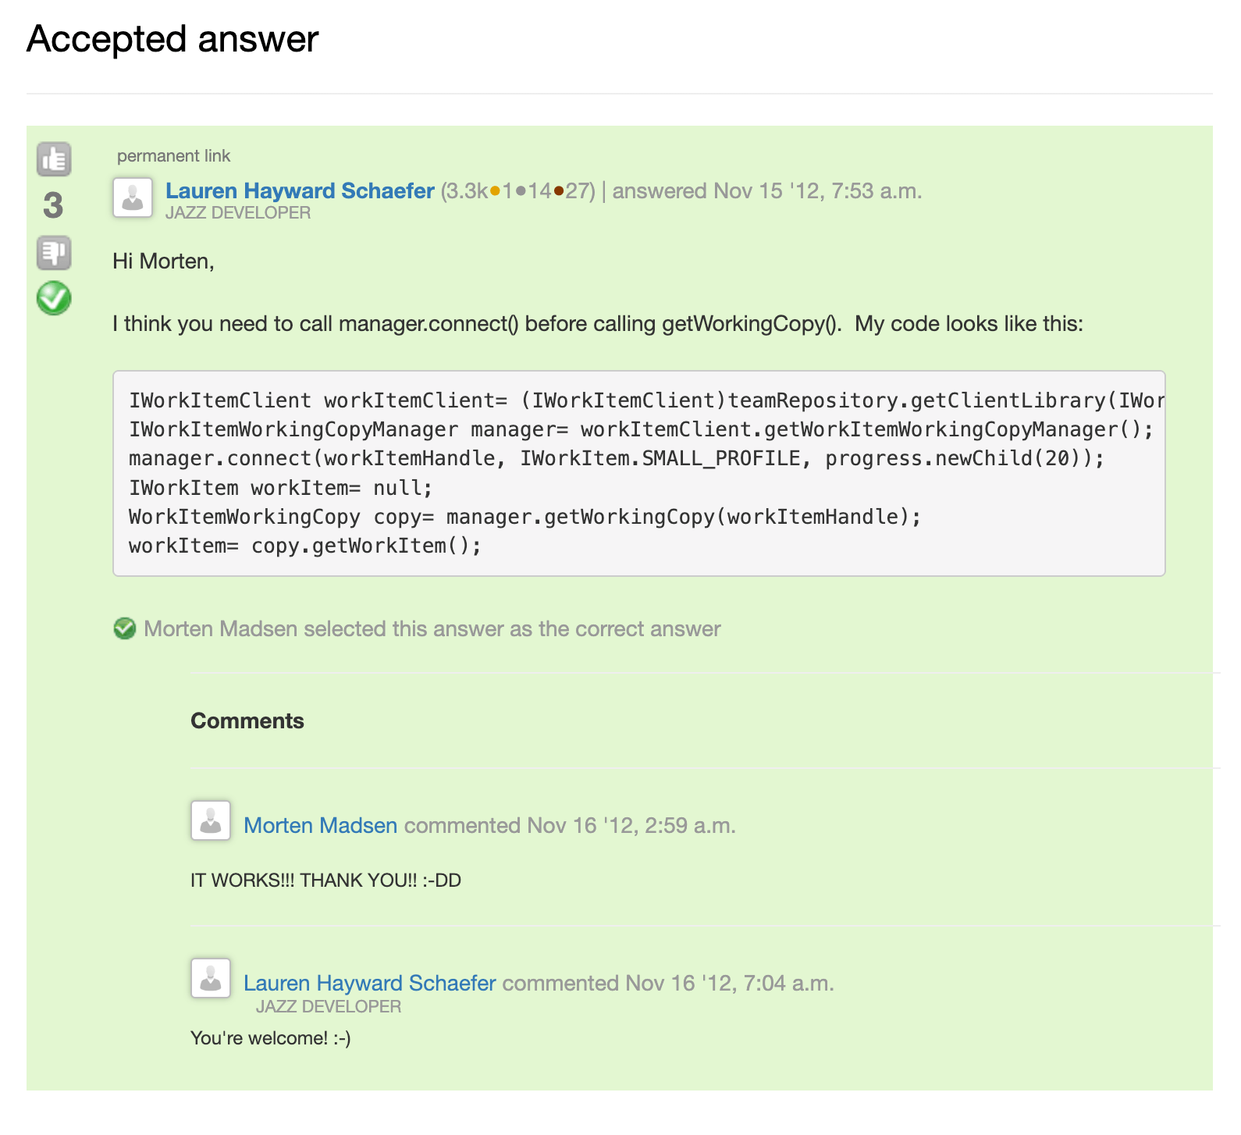Click avatar next to Lauren's comment
The height and width of the screenshot is (1135, 1241).
click(211, 978)
